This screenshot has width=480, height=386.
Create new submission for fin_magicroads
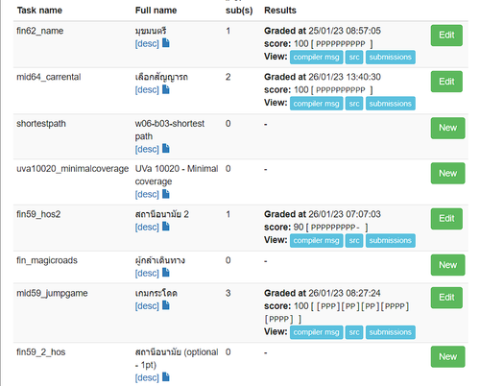coord(447,265)
